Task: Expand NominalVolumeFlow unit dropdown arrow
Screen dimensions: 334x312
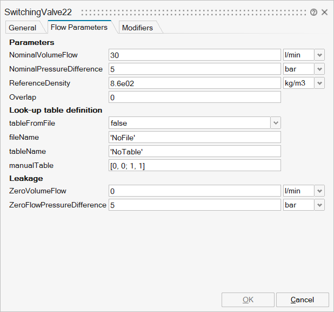Action: click(319, 55)
